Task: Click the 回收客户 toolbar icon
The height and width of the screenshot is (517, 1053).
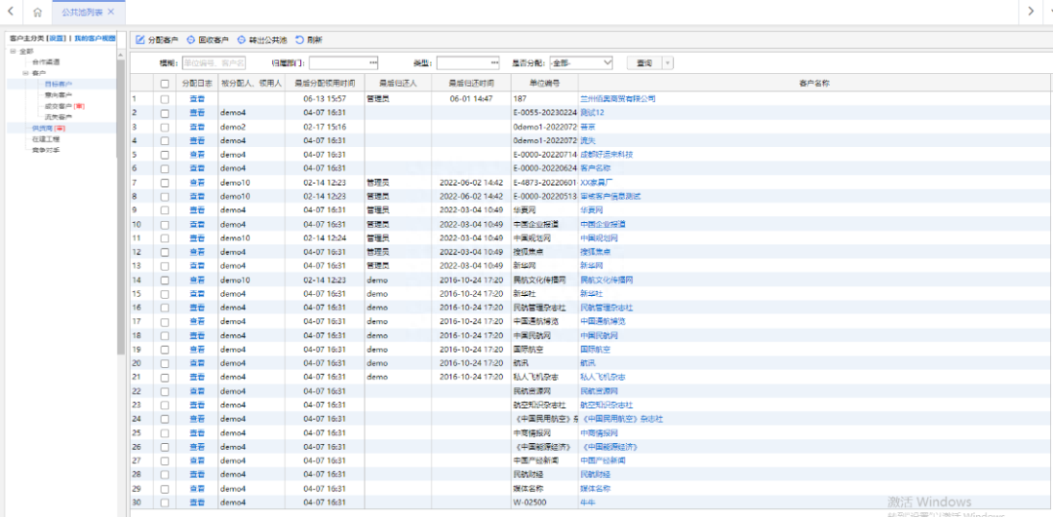Action: click(x=191, y=40)
